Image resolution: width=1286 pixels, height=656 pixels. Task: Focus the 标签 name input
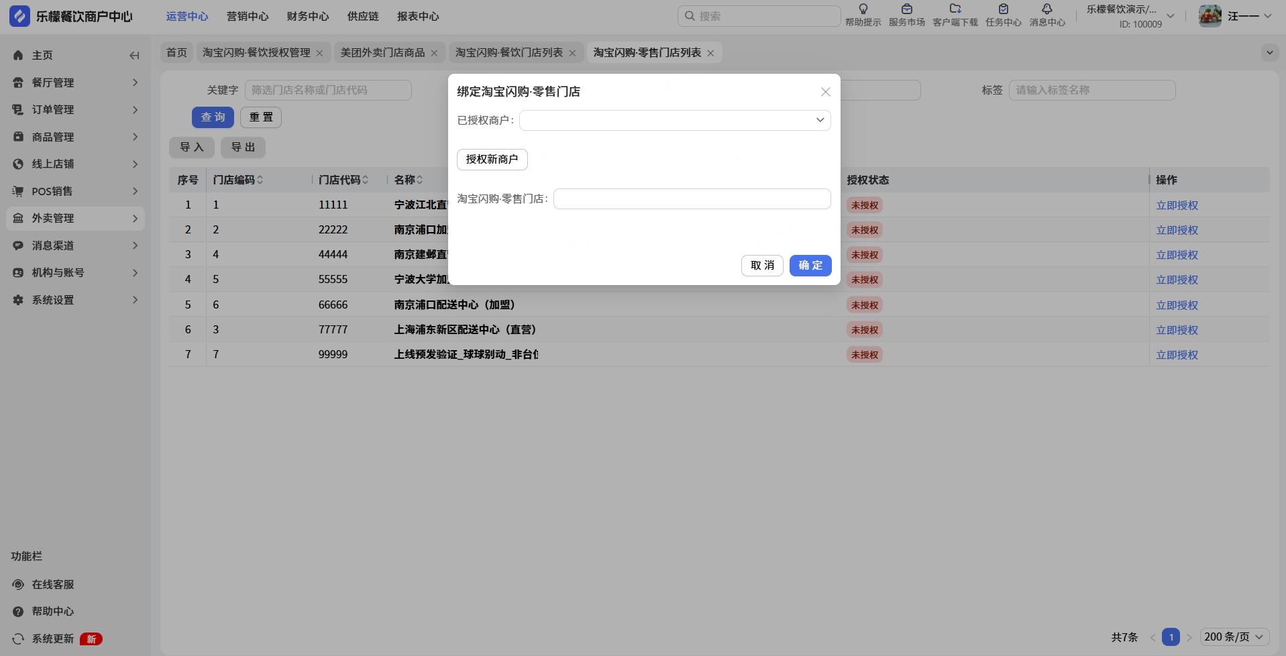(x=1092, y=90)
